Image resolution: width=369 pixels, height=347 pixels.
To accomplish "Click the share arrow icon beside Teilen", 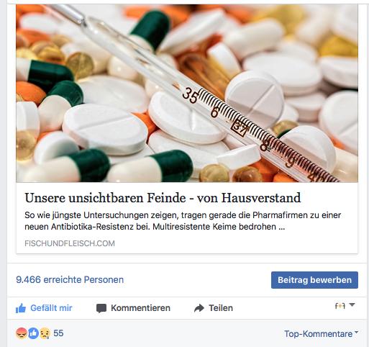I will tap(199, 308).
